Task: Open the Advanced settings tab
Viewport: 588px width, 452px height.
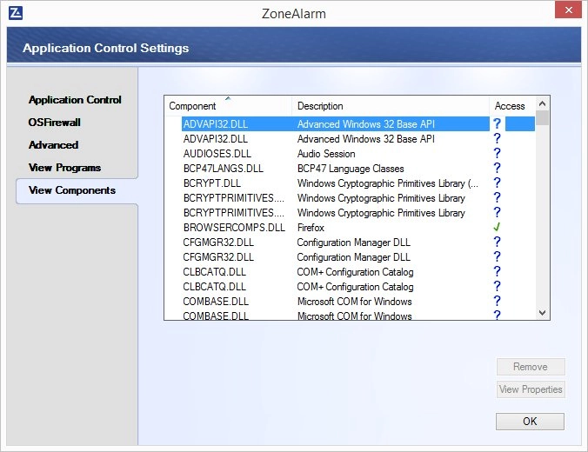Action: coord(54,145)
